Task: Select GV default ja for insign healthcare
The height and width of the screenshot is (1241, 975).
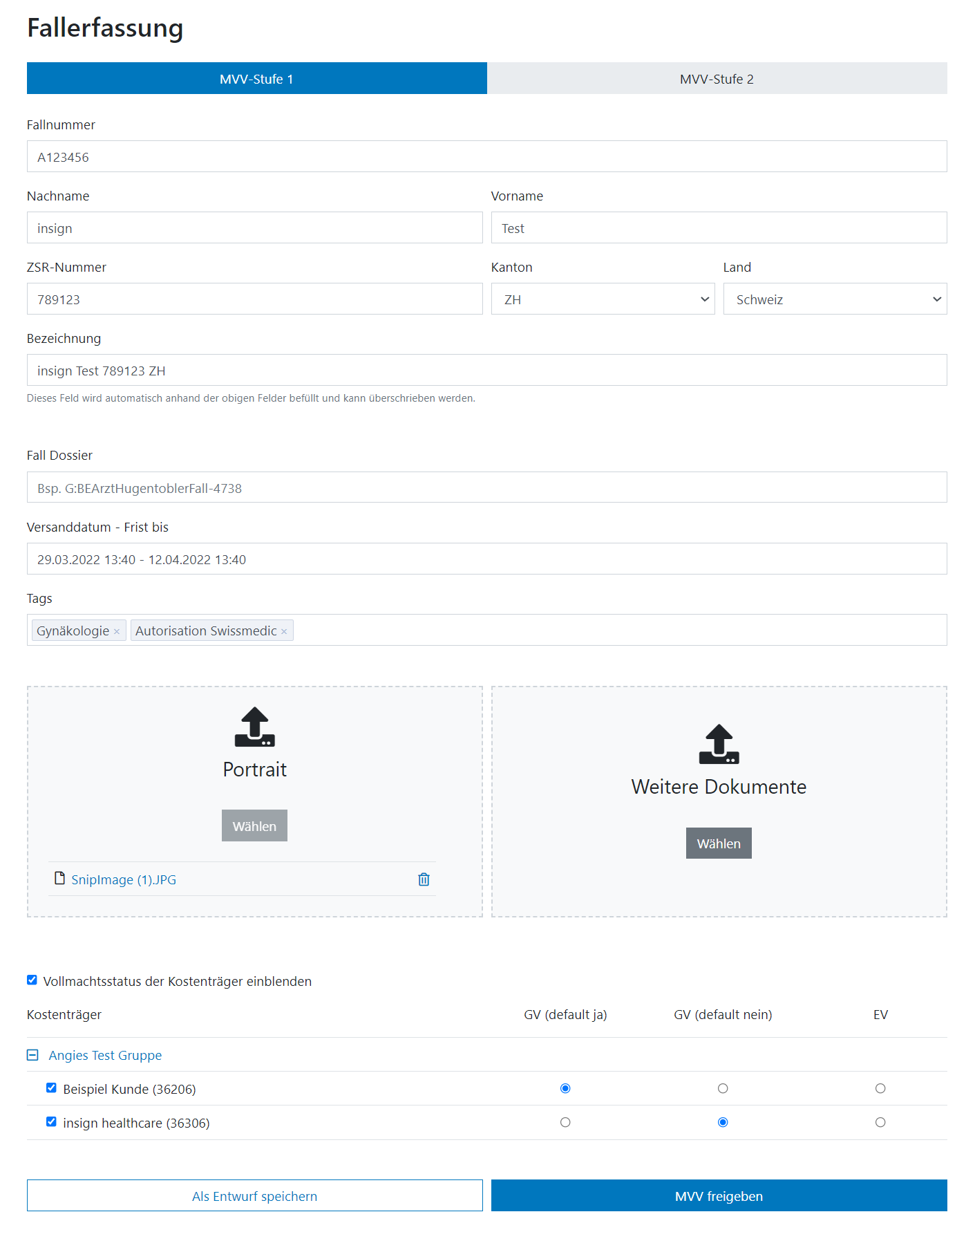Action: click(x=565, y=1123)
